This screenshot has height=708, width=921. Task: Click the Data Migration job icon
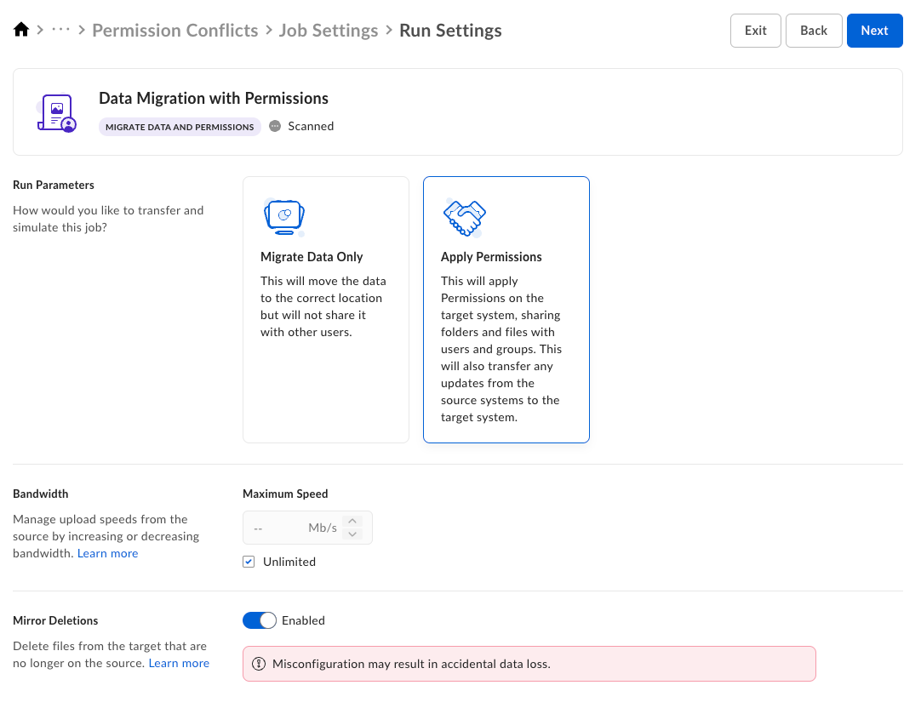click(x=56, y=112)
